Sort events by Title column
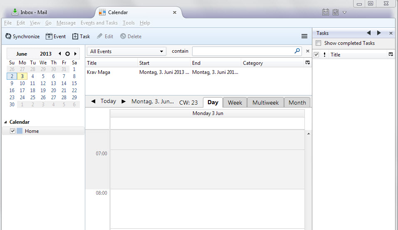398x230 pixels. coord(111,63)
